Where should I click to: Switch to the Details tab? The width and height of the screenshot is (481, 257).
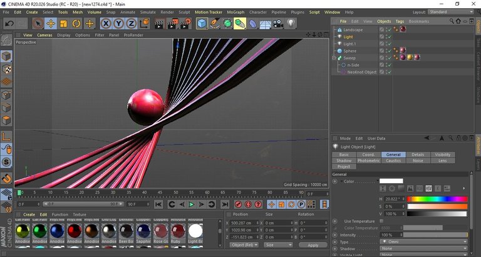418,154
